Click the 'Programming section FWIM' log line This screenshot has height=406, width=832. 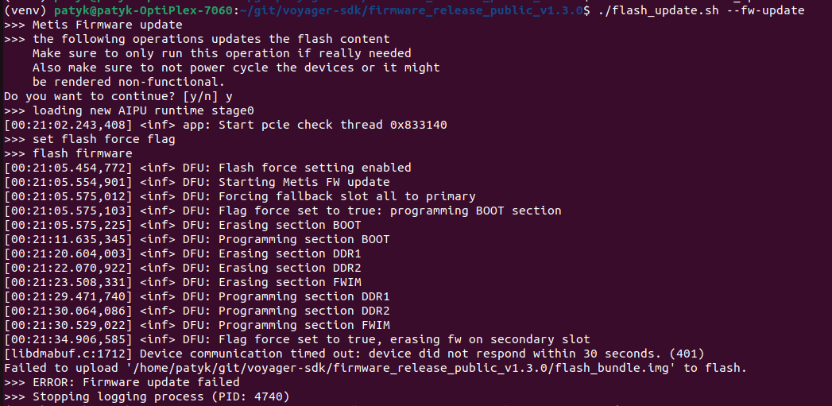197,325
